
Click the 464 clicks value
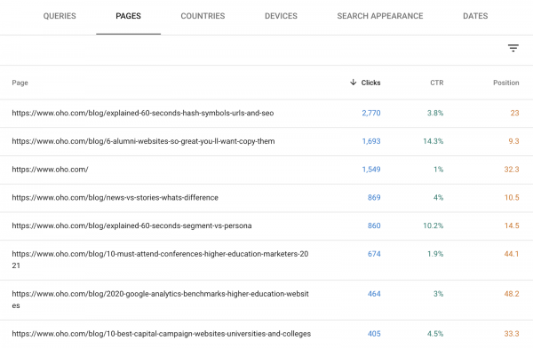(x=374, y=294)
